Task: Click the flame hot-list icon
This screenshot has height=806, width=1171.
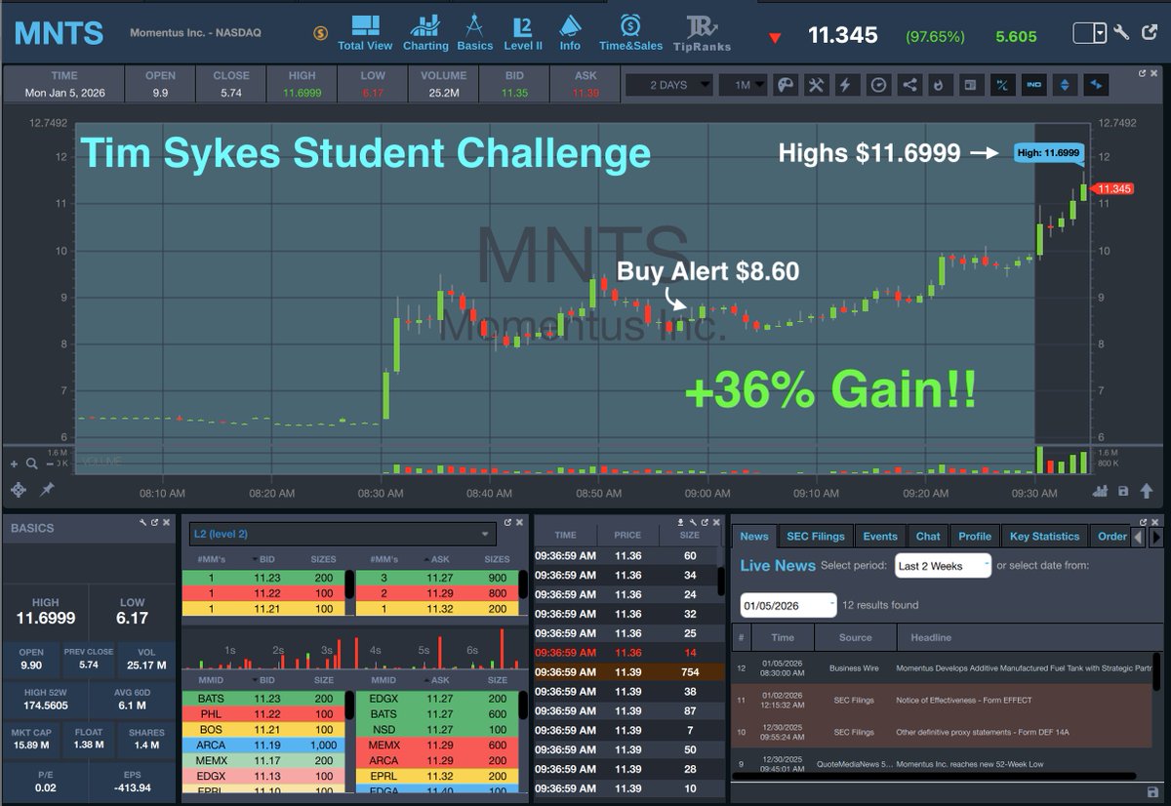Action: point(939,85)
